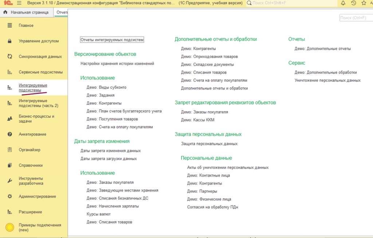Click the books icon for Справочники
The height and width of the screenshot is (238, 373).
pyautogui.click(x=10, y=165)
